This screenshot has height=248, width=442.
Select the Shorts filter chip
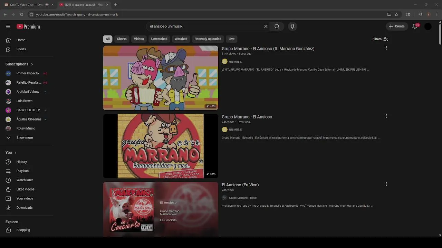click(x=122, y=39)
